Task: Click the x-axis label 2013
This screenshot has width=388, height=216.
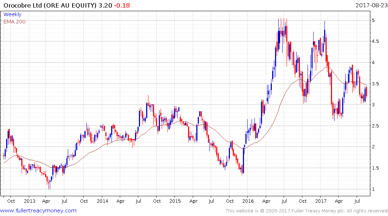Action: pos(30,201)
